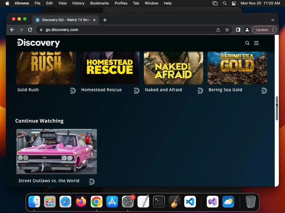
Task: Share this page using the share icon
Action: coord(218,30)
